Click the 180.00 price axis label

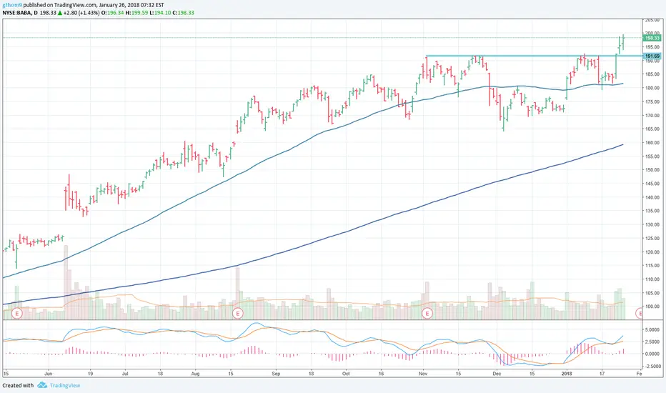tap(652, 88)
